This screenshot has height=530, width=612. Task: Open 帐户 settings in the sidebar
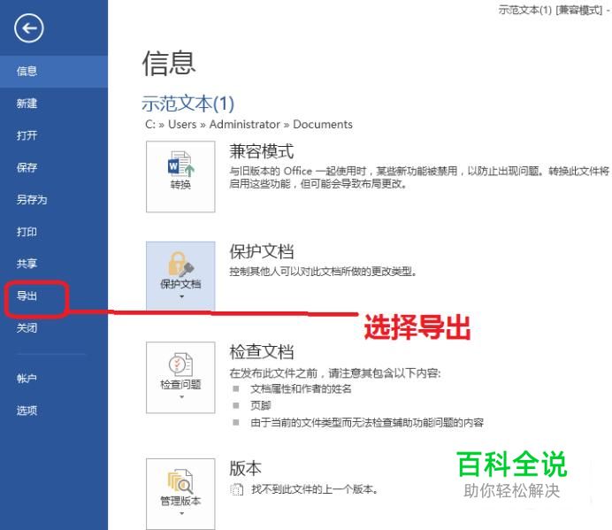(27, 378)
